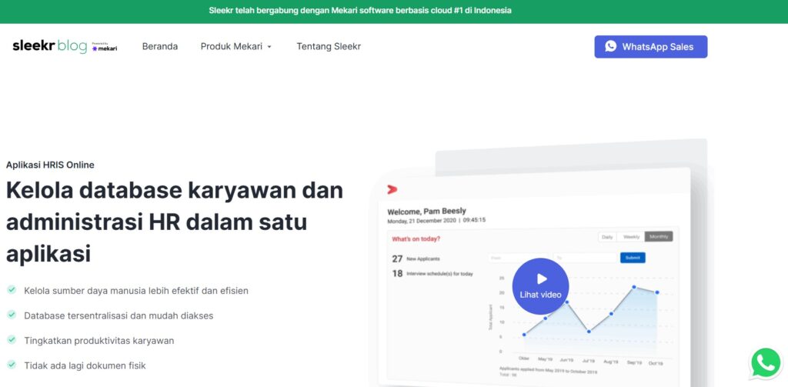The width and height of the screenshot is (788, 387).
Task: Open the floating WhatsApp chat bubble
Action: click(766, 363)
